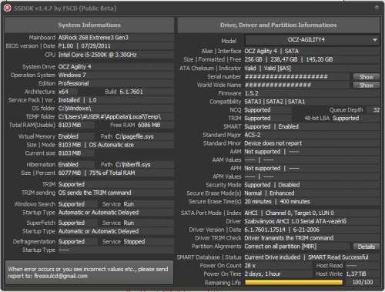Select Drive, Driver and Partition Informations header
The image size is (385, 292).
279,25
